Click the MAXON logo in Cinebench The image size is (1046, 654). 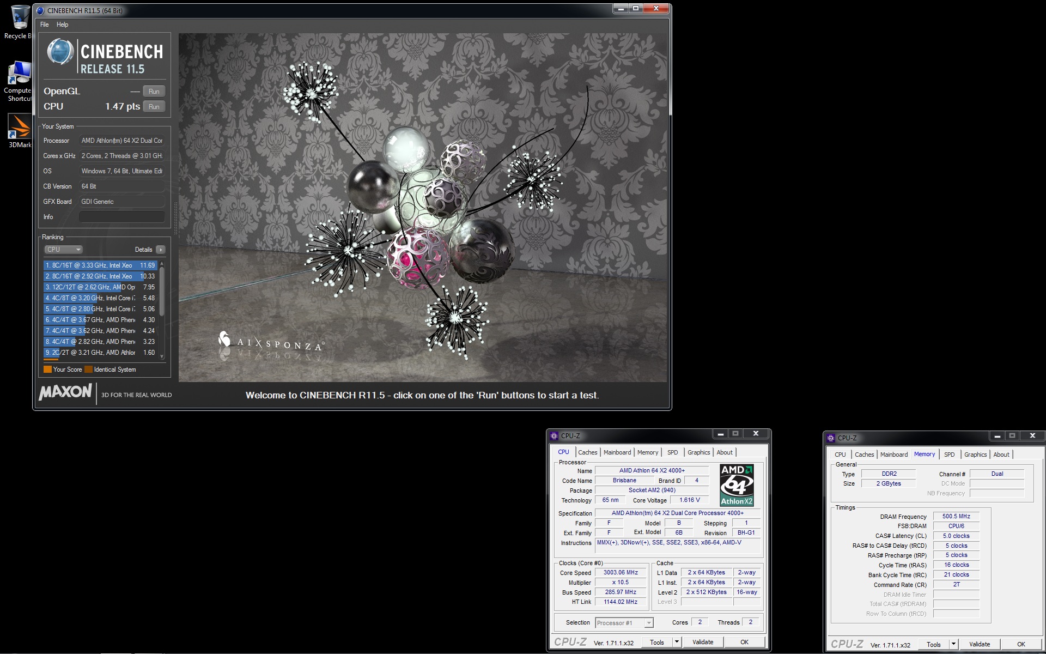point(65,392)
